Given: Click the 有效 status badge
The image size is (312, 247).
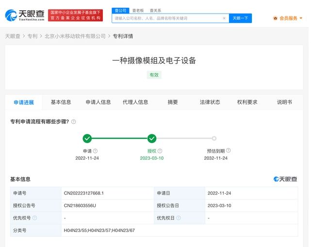Looking at the screenshot, I should click(154, 75).
